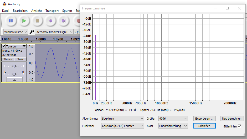Click the Position readout 7447 Hz text

tap(115, 110)
